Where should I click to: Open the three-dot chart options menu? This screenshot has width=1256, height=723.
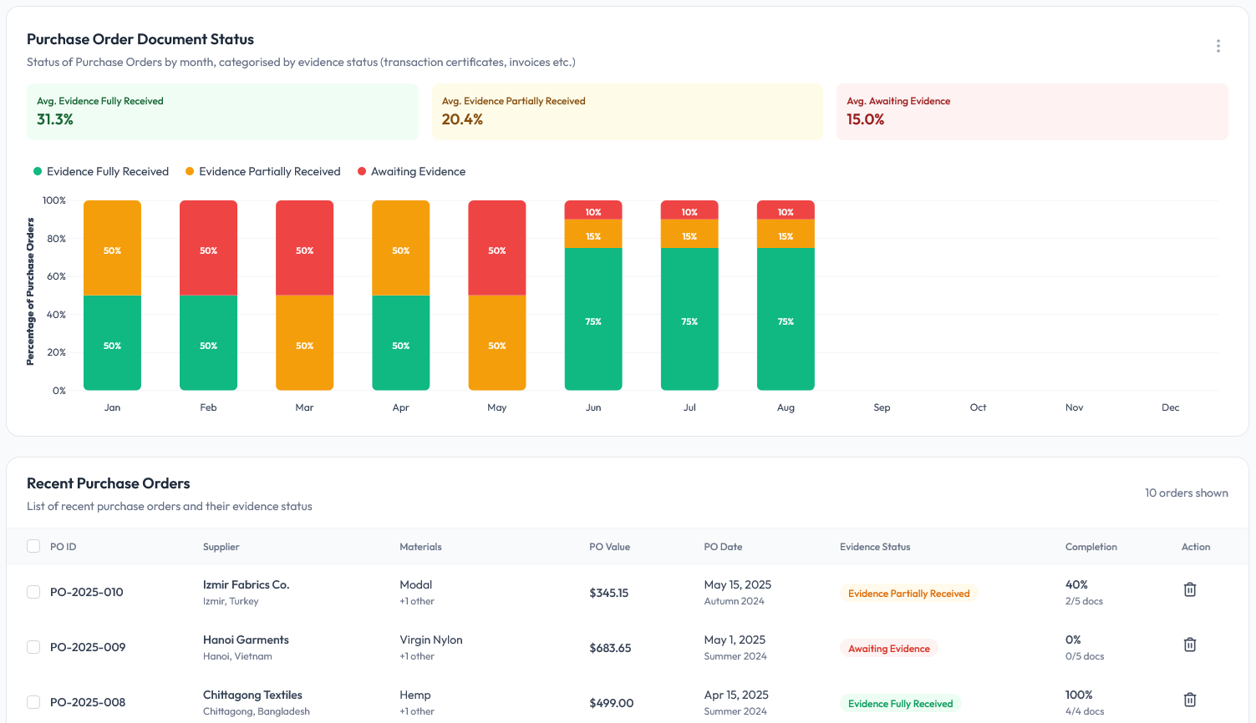[x=1218, y=46]
